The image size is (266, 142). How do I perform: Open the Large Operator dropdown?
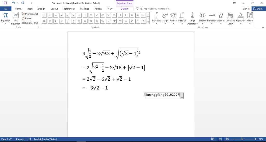click(x=192, y=19)
